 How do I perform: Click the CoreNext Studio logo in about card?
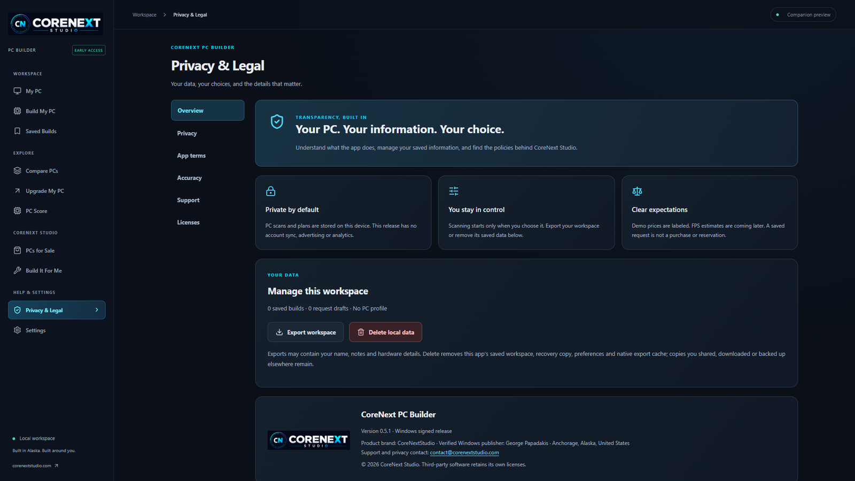pyautogui.click(x=309, y=440)
